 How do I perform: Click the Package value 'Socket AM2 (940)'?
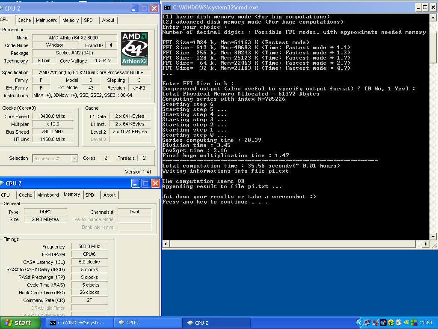coord(74,53)
